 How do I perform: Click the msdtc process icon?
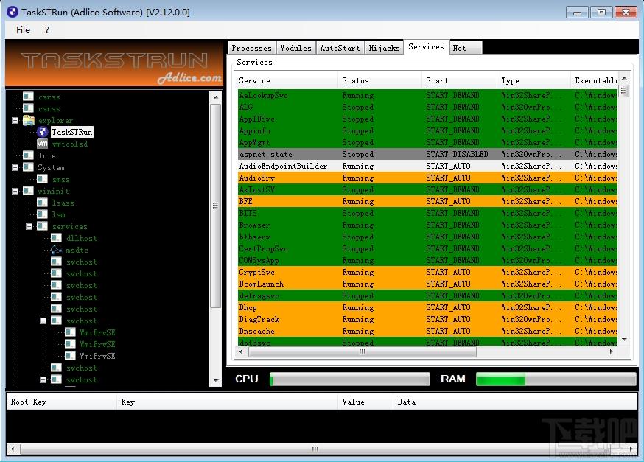(56, 250)
